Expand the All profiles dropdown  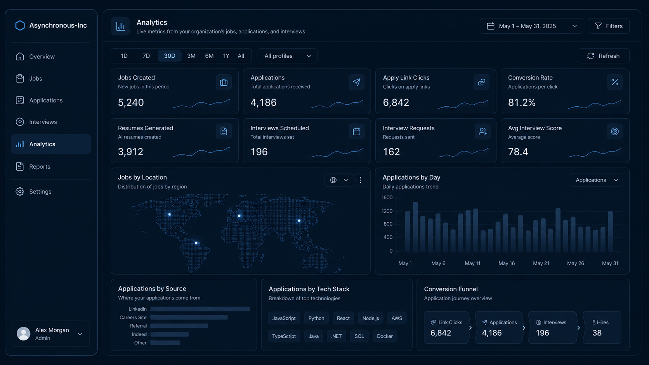287,56
